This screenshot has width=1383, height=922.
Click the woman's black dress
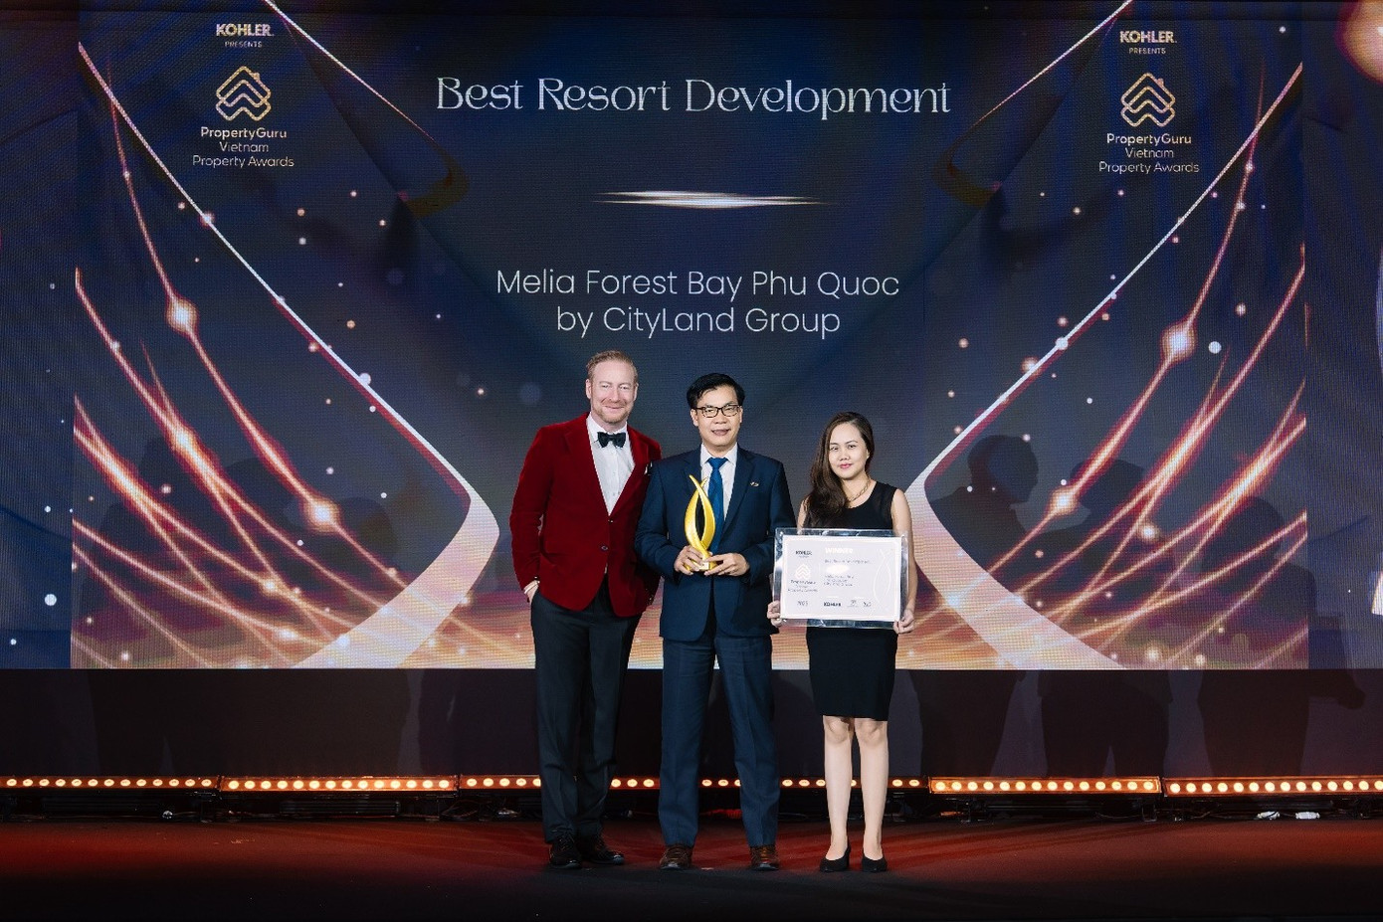851,666
